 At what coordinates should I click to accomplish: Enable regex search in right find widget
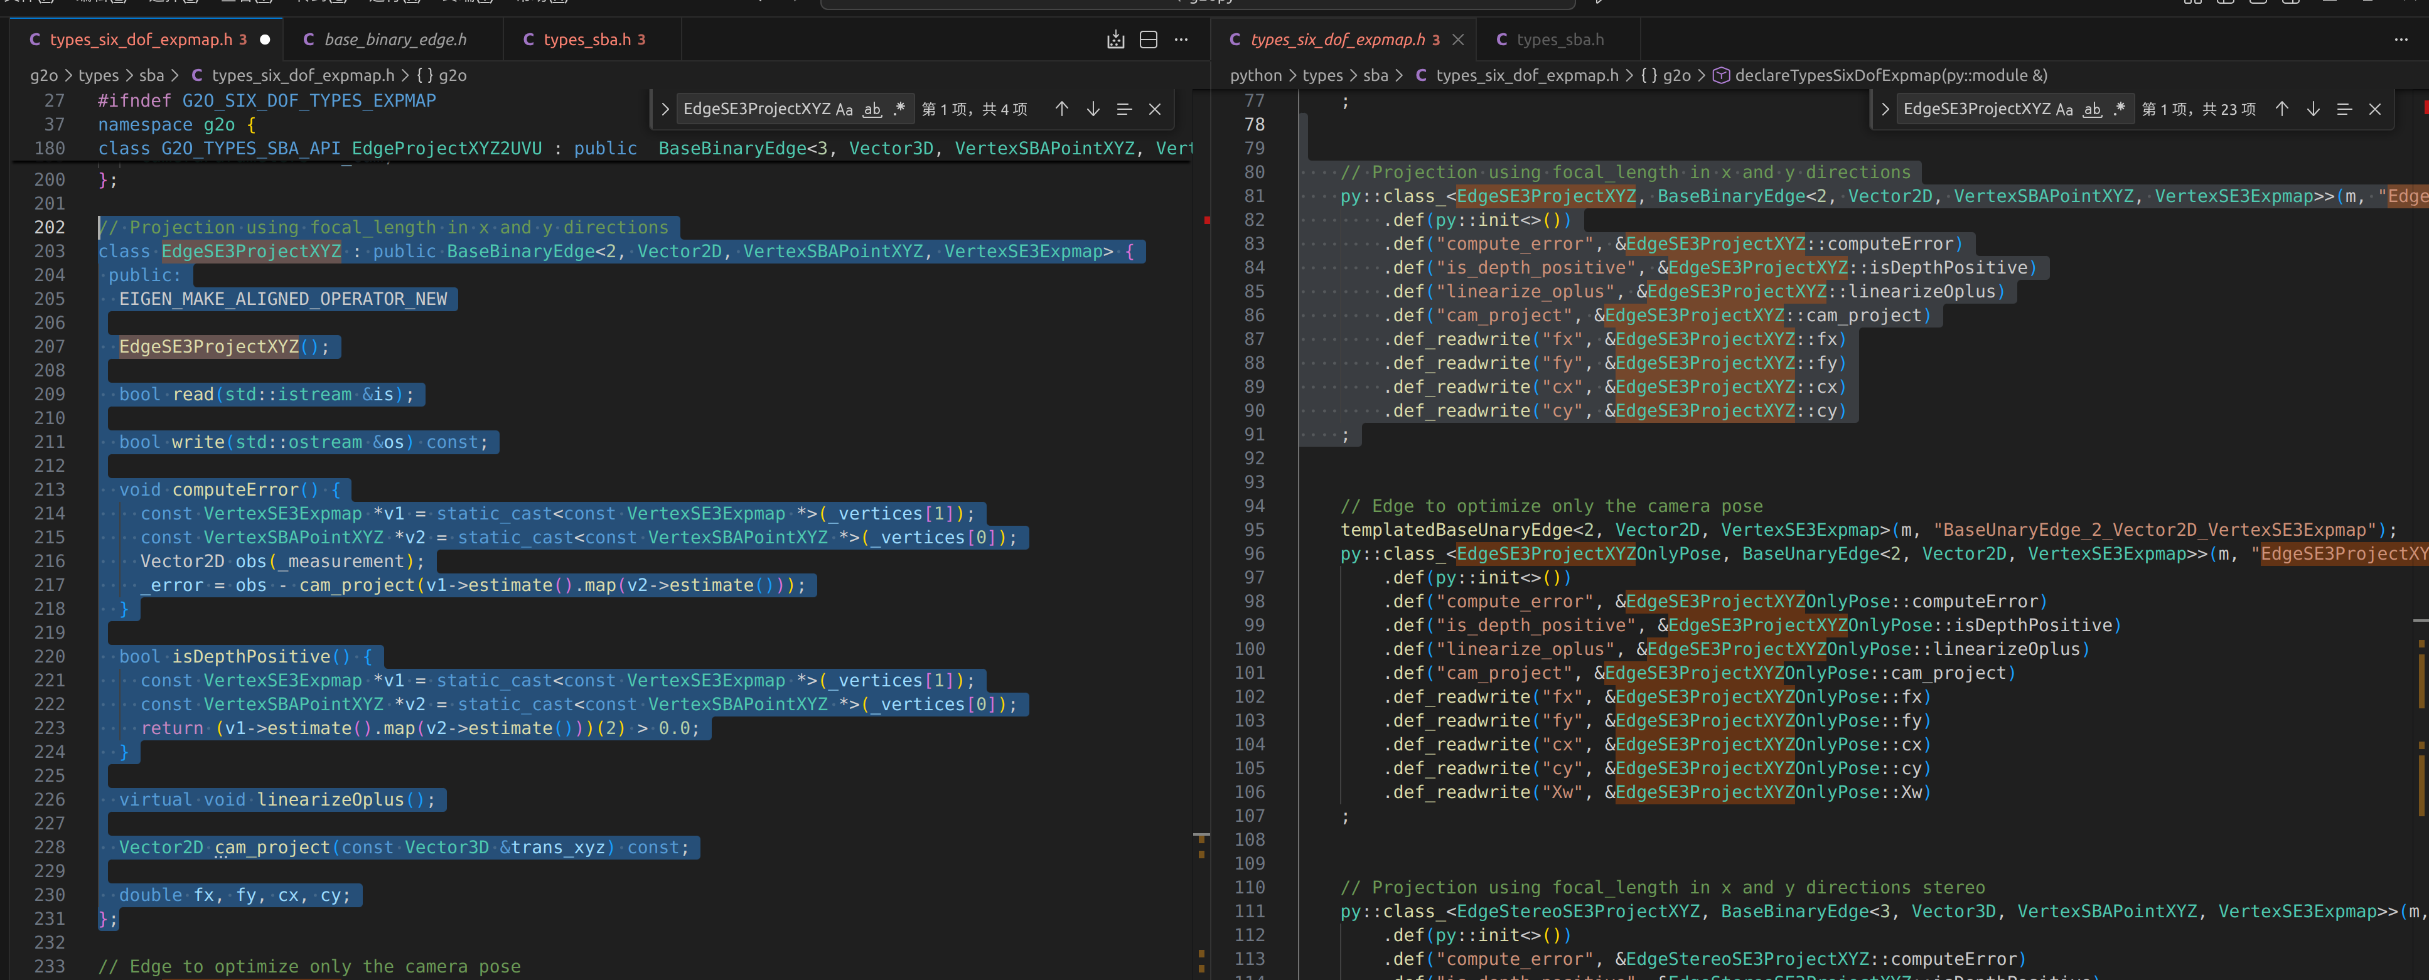[x=2120, y=109]
